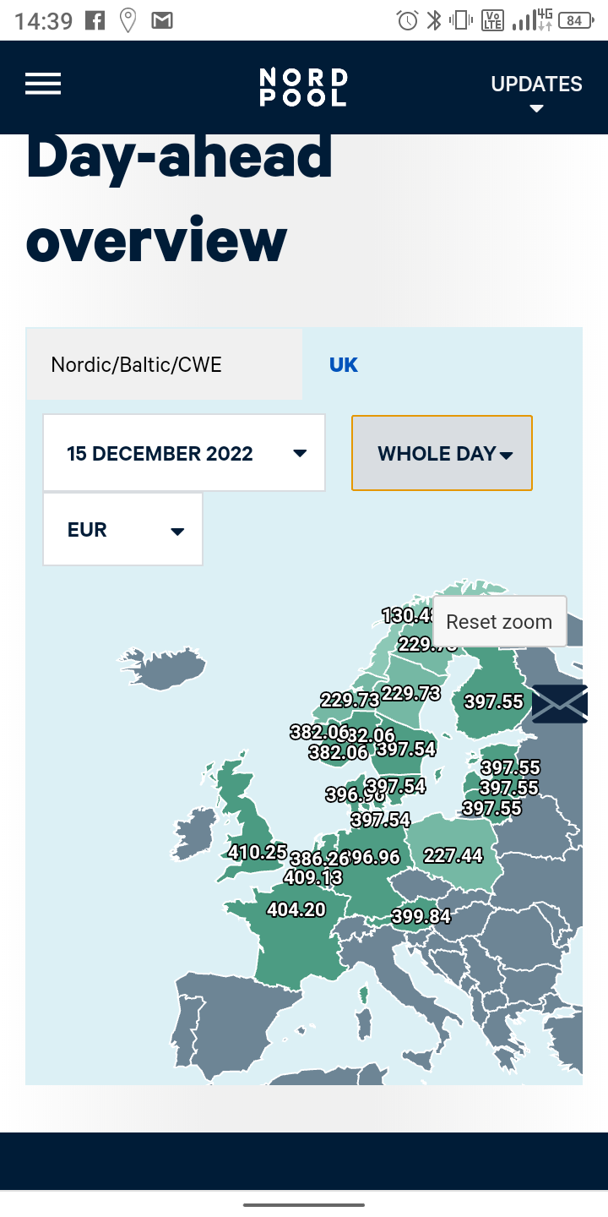Select Poland region showing 227.44
The width and height of the screenshot is (608, 1217).
453,855
